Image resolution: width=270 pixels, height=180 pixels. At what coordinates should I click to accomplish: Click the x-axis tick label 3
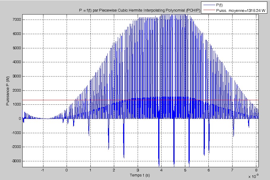click(138, 170)
